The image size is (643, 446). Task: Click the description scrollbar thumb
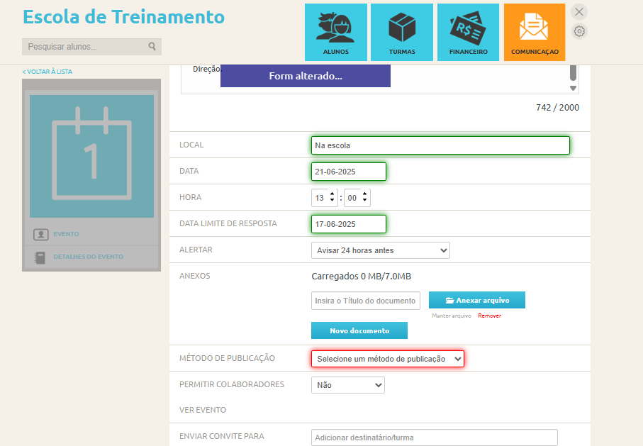click(x=574, y=72)
